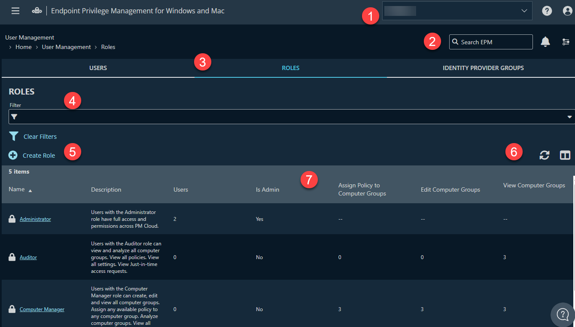Click the BeyondTrust logo icon in header

tap(37, 11)
